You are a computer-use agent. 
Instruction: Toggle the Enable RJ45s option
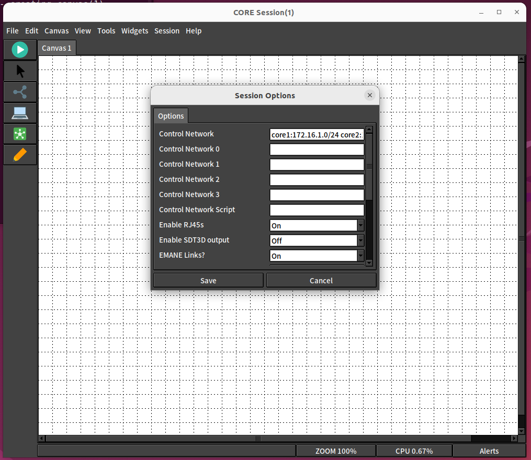point(360,225)
